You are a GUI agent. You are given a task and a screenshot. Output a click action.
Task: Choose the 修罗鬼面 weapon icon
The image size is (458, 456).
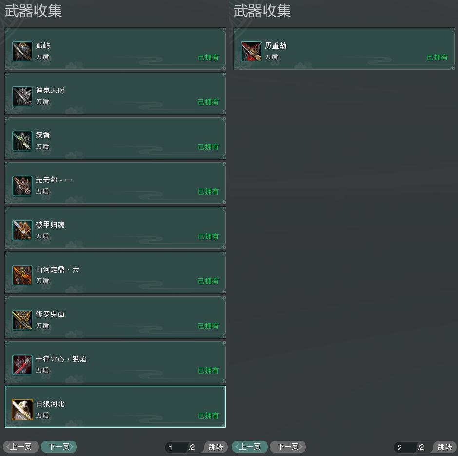[22, 320]
